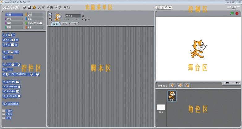
Task: Click the green flag to start scripts
Action: [232, 14]
